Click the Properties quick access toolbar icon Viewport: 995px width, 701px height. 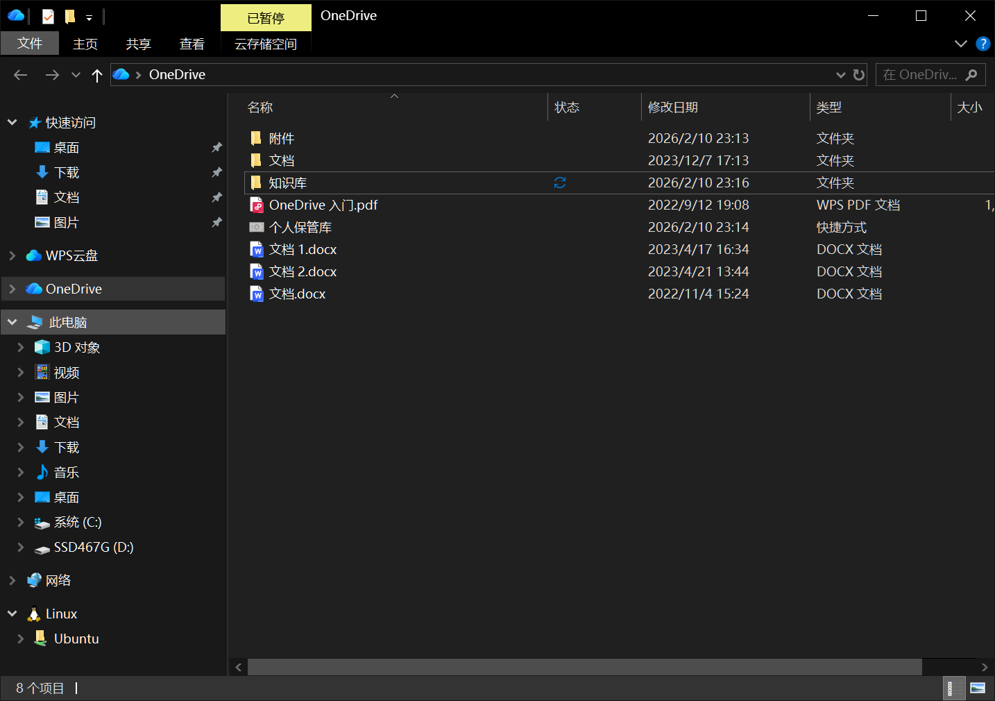[48, 16]
